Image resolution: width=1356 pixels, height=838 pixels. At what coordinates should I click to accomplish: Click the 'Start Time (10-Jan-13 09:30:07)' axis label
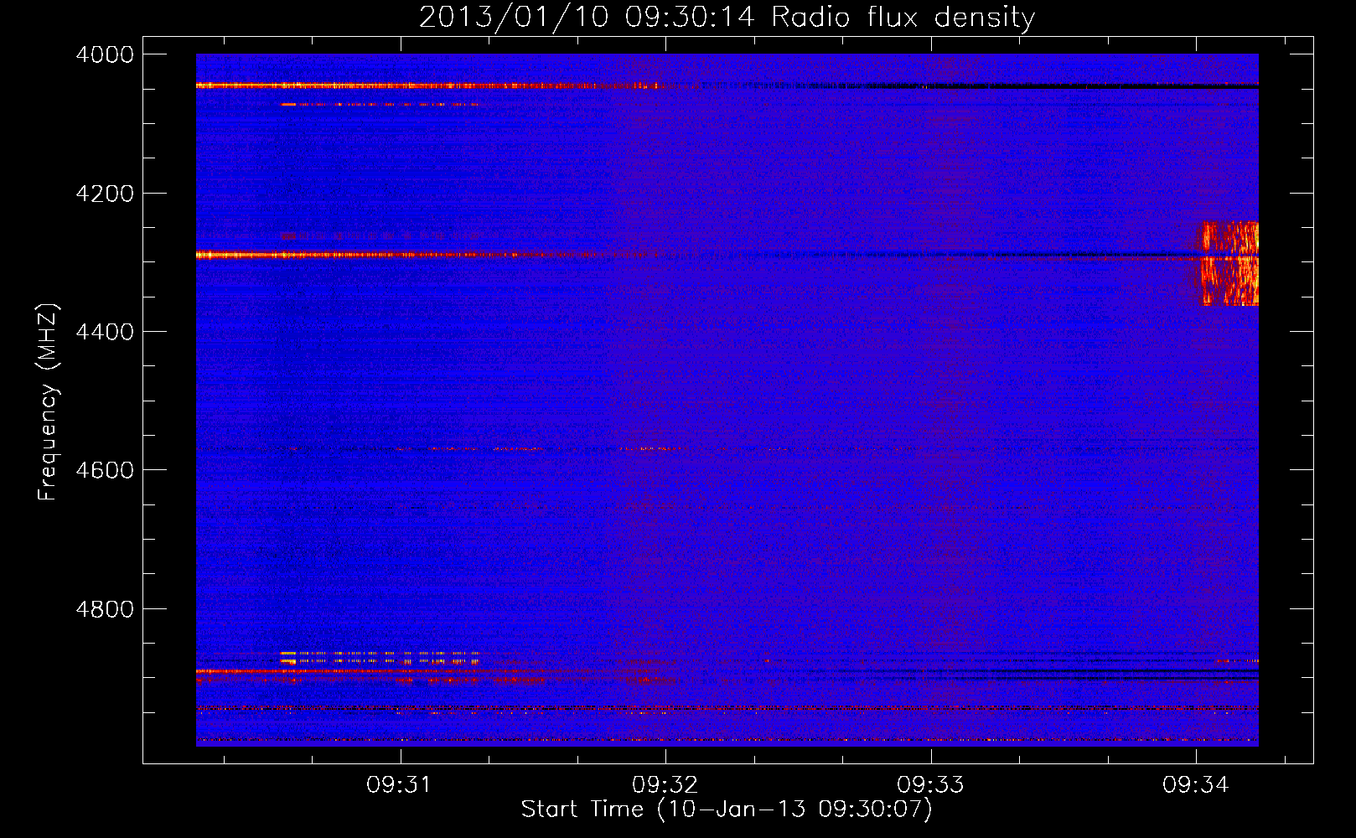pyautogui.click(x=727, y=810)
